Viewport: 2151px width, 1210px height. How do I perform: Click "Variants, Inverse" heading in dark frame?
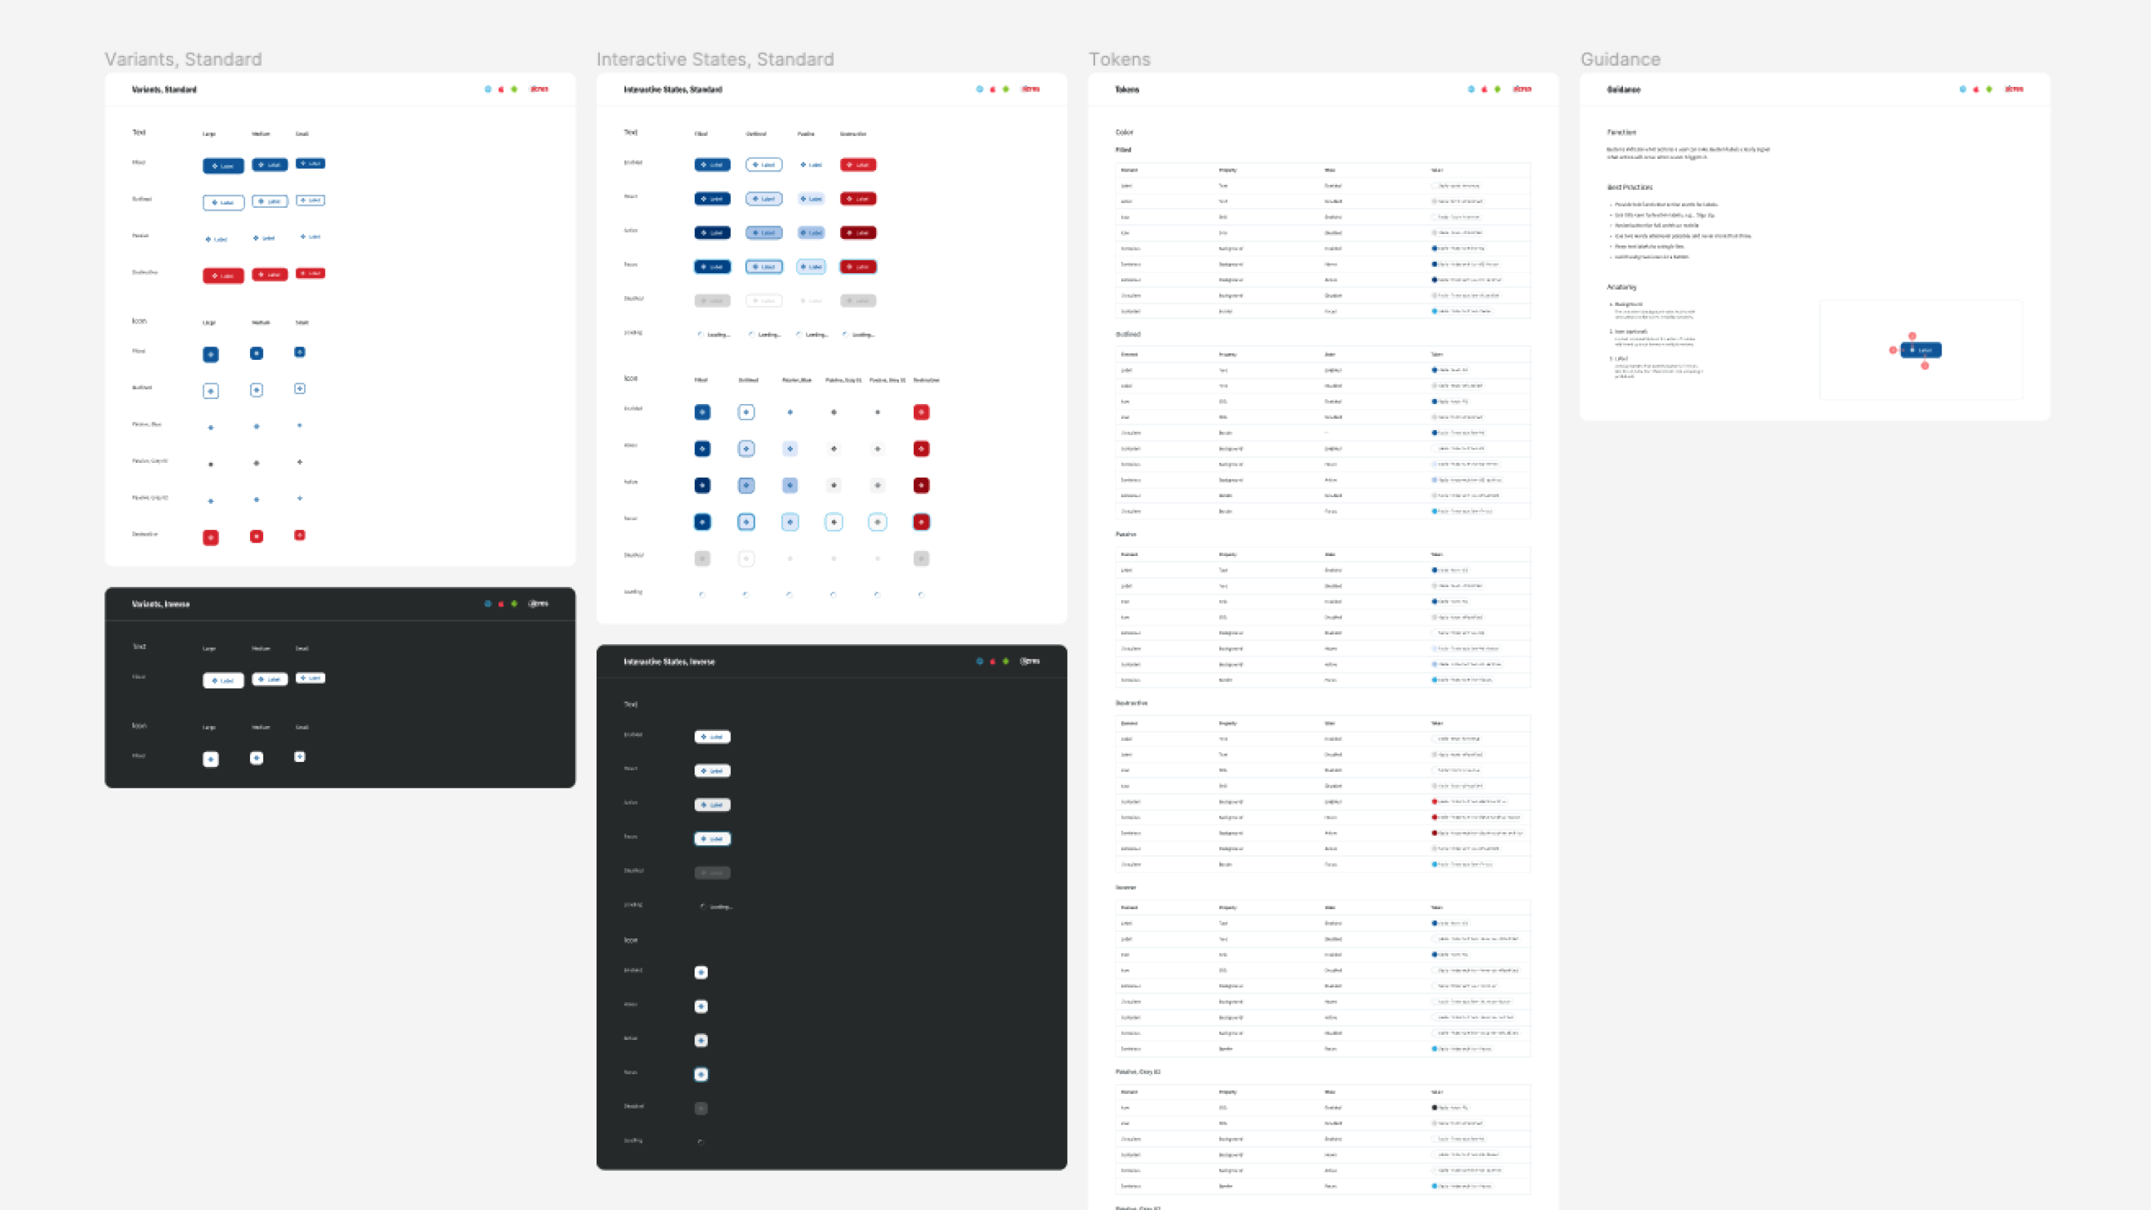coord(160,604)
